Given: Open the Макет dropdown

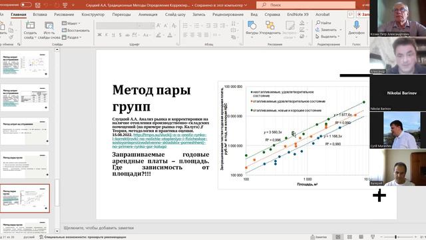Looking at the screenshot, I should (x=71, y=23).
